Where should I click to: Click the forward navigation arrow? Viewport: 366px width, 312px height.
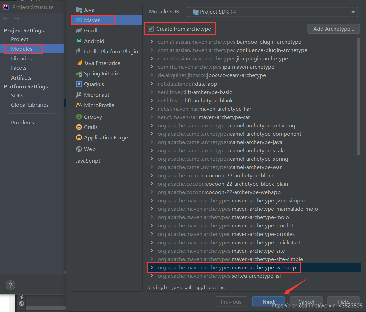click(x=17, y=19)
